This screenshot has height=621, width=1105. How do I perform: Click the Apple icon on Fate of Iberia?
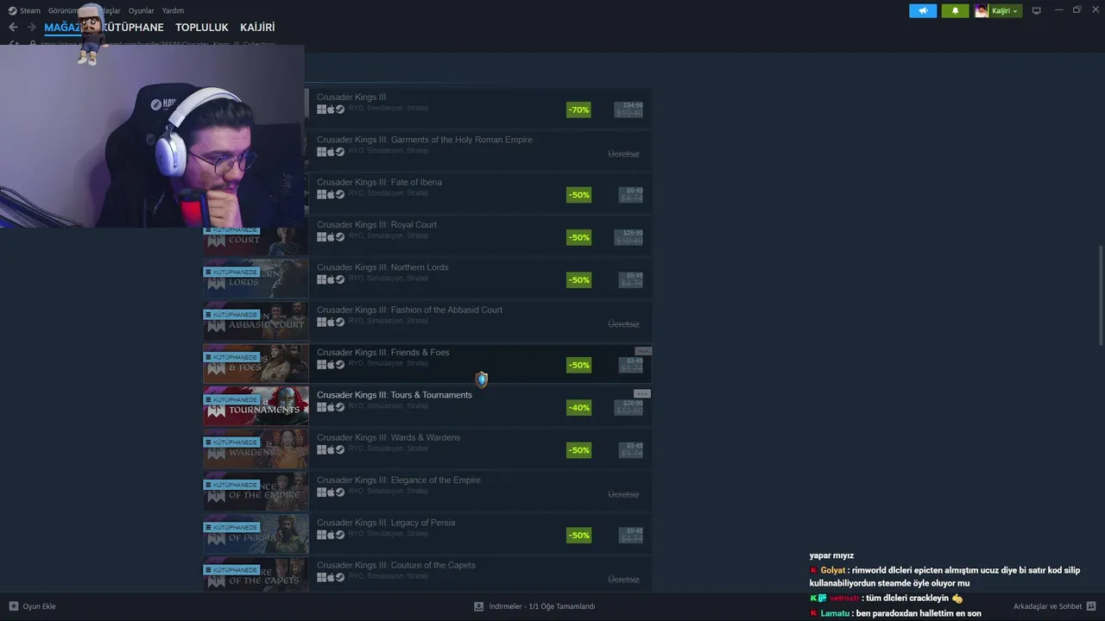click(331, 195)
